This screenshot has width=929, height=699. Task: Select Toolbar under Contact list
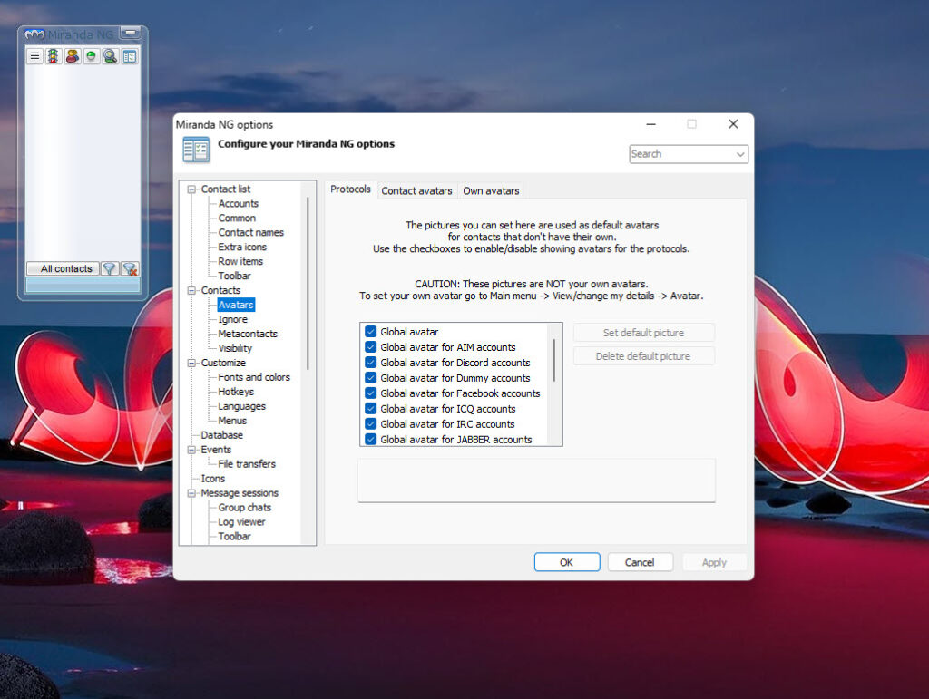tap(234, 276)
